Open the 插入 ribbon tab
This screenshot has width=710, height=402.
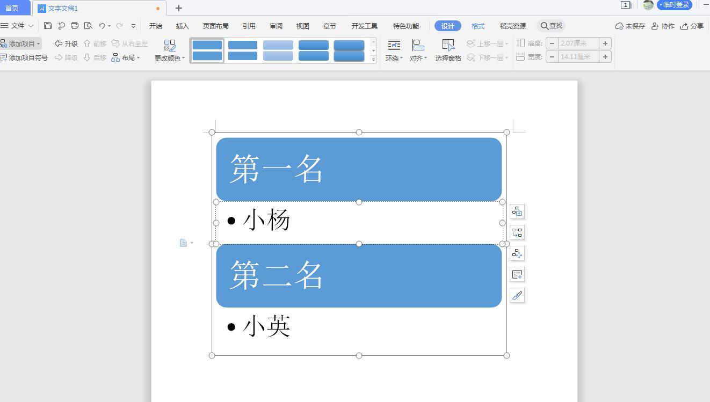pos(182,25)
